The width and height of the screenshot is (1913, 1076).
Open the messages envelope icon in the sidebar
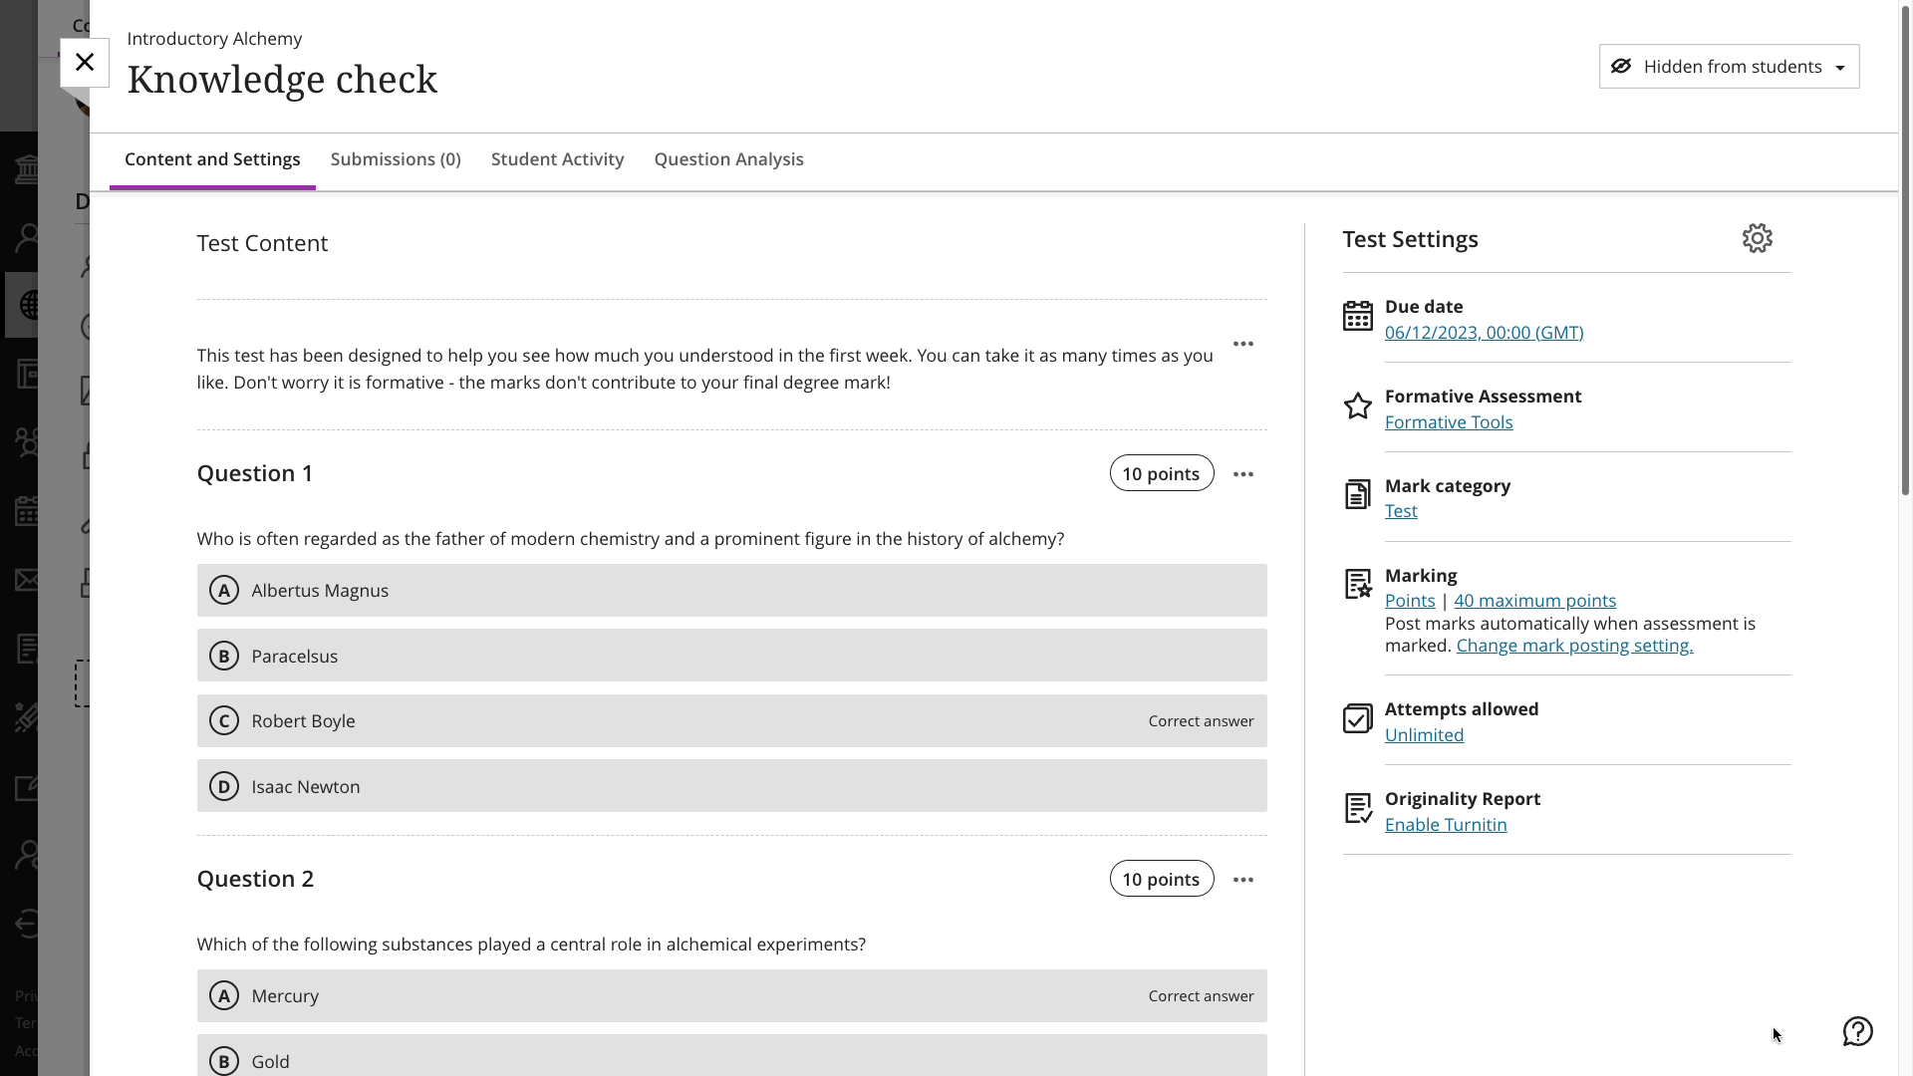(27, 580)
